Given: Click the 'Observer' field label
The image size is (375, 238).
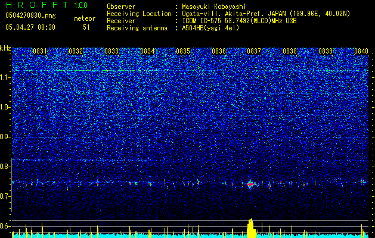Looking at the screenshot, I should coord(121,7).
